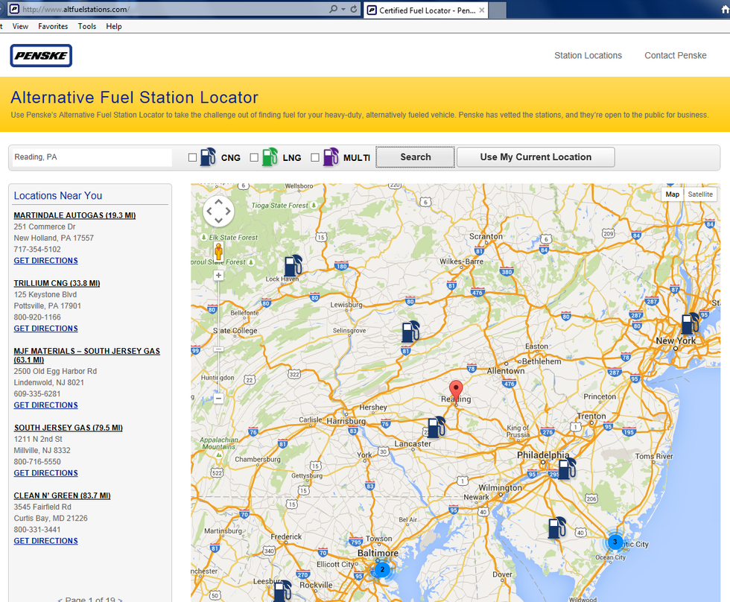Click the map zoom slider handle
Screen dimensions: 730x602
[218, 349]
